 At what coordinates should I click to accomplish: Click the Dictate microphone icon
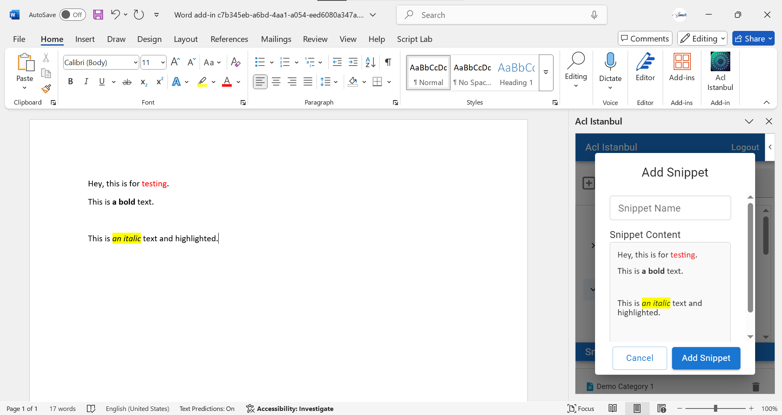coord(610,62)
